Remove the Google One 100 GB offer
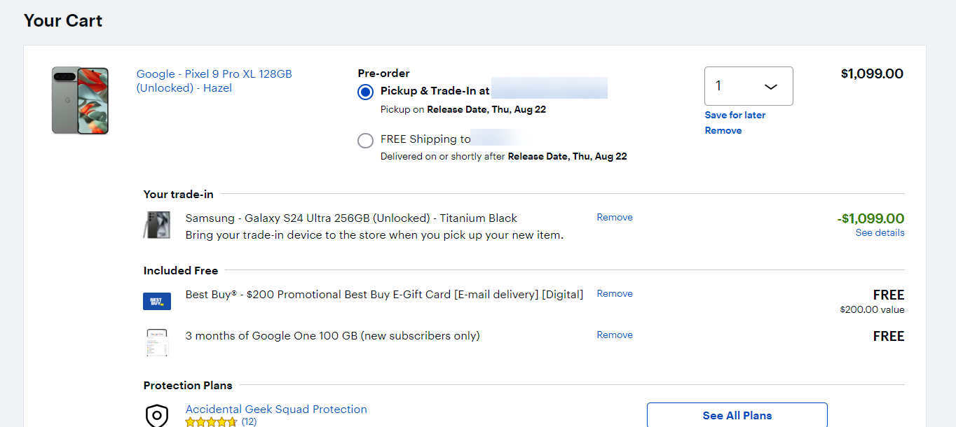Viewport: 956px width, 427px height. tap(615, 335)
